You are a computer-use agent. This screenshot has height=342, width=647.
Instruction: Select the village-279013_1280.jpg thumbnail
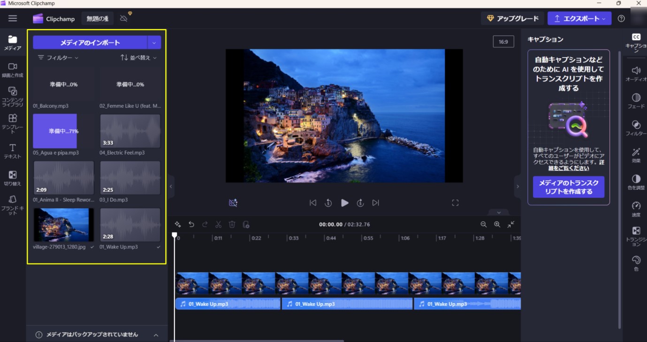pos(64,225)
